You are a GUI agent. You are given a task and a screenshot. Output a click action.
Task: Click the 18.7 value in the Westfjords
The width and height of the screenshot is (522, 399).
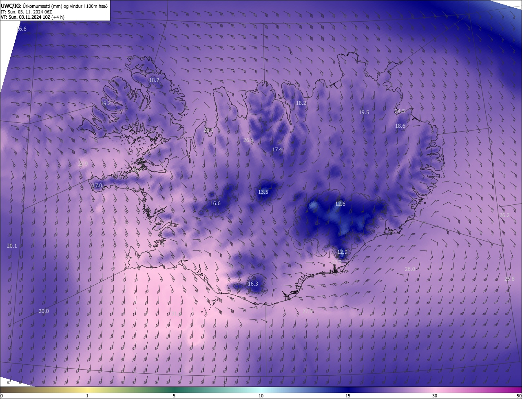click(x=154, y=80)
